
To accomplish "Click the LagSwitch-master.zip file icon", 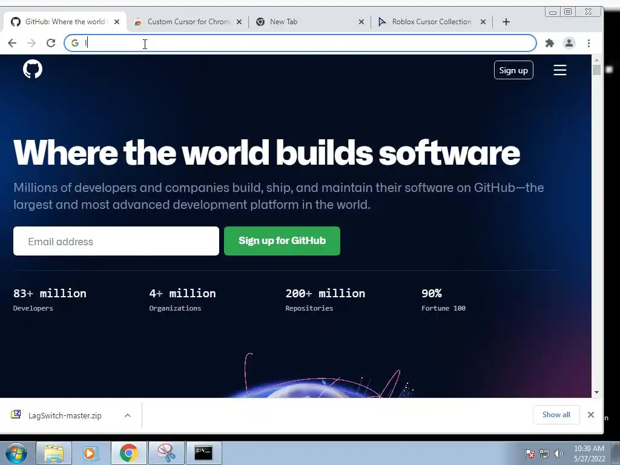I will click(16, 414).
